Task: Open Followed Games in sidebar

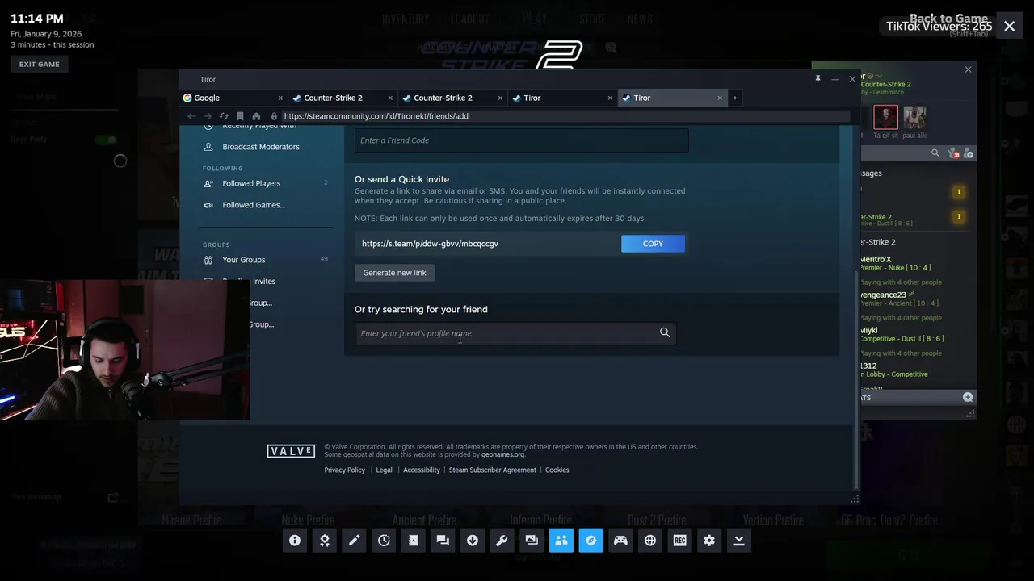Action: pos(254,205)
